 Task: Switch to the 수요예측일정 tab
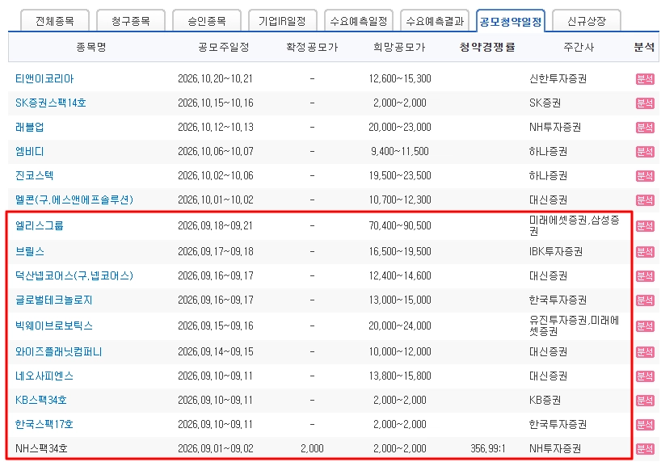[x=358, y=21]
